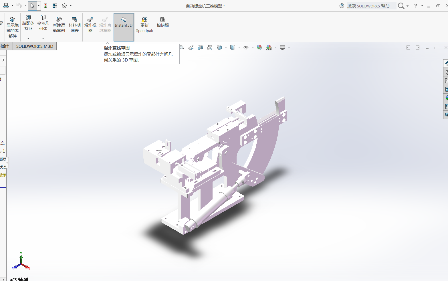448x281 pixels.
Task: Click the Print icon
Action: [6, 6]
